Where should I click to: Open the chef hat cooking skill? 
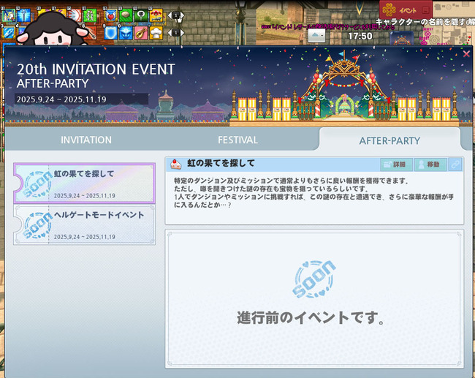tap(156, 33)
